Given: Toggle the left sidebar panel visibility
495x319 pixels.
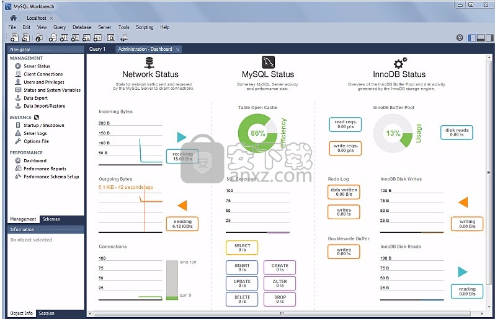Looking at the screenshot, I should pyautogui.click(x=472, y=38).
